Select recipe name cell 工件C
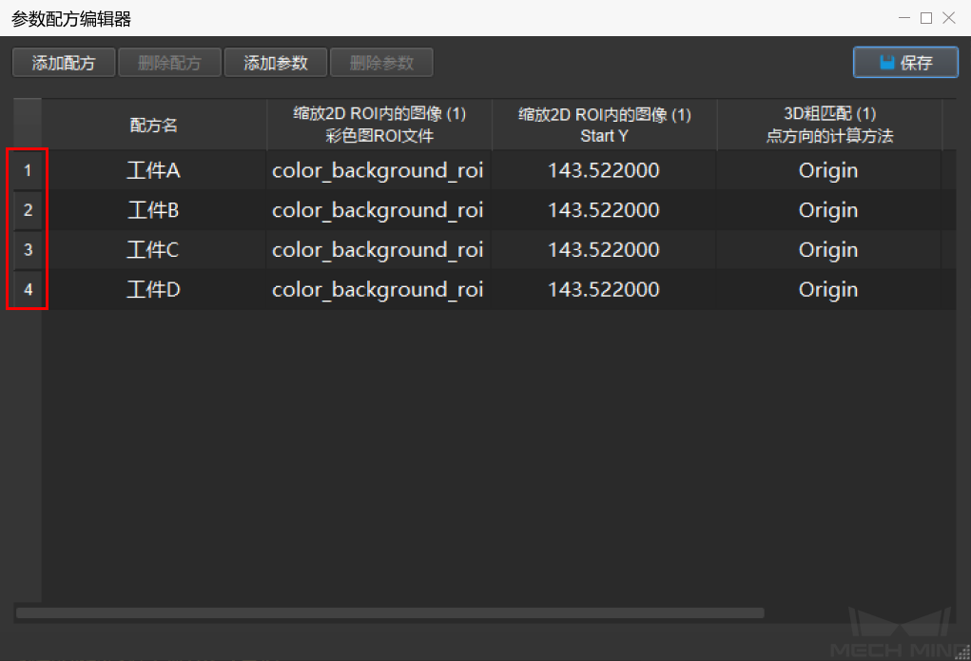This screenshot has width=971, height=661. pos(153,249)
